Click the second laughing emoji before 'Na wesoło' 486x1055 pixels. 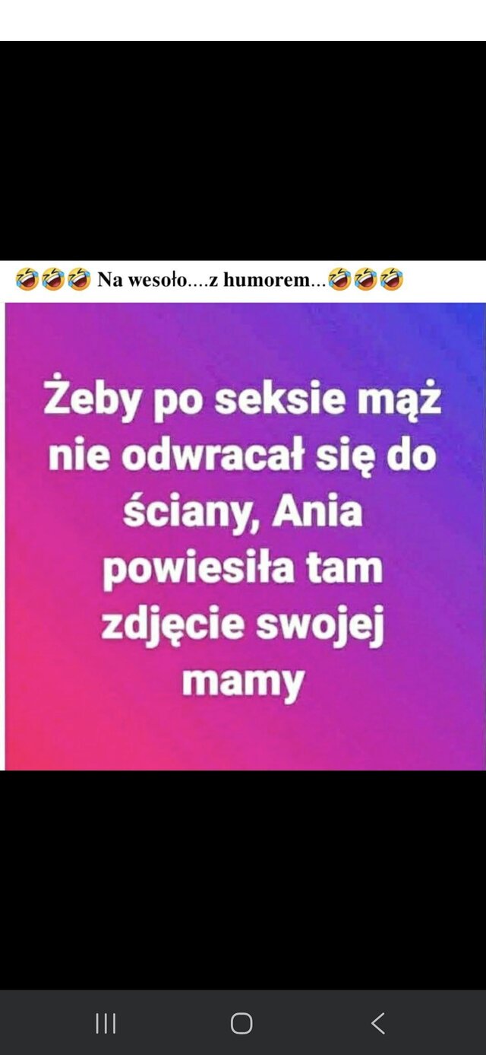point(54,280)
